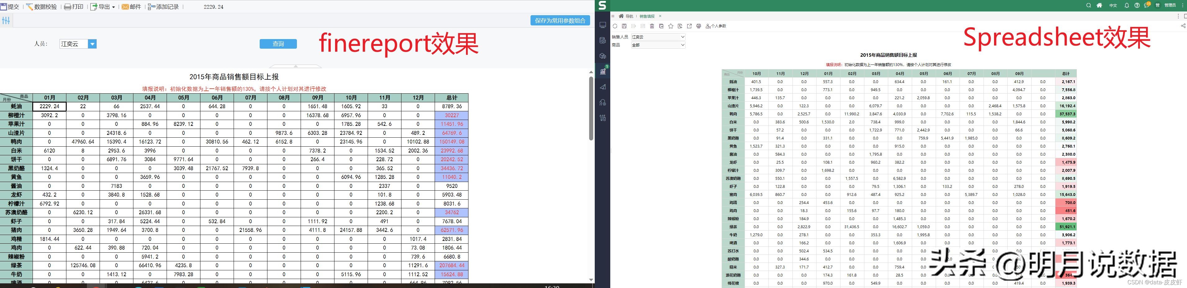Switch language via 中文
This screenshot has width=1187, height=288.
pyautogui.click(x=1113, y=6)
